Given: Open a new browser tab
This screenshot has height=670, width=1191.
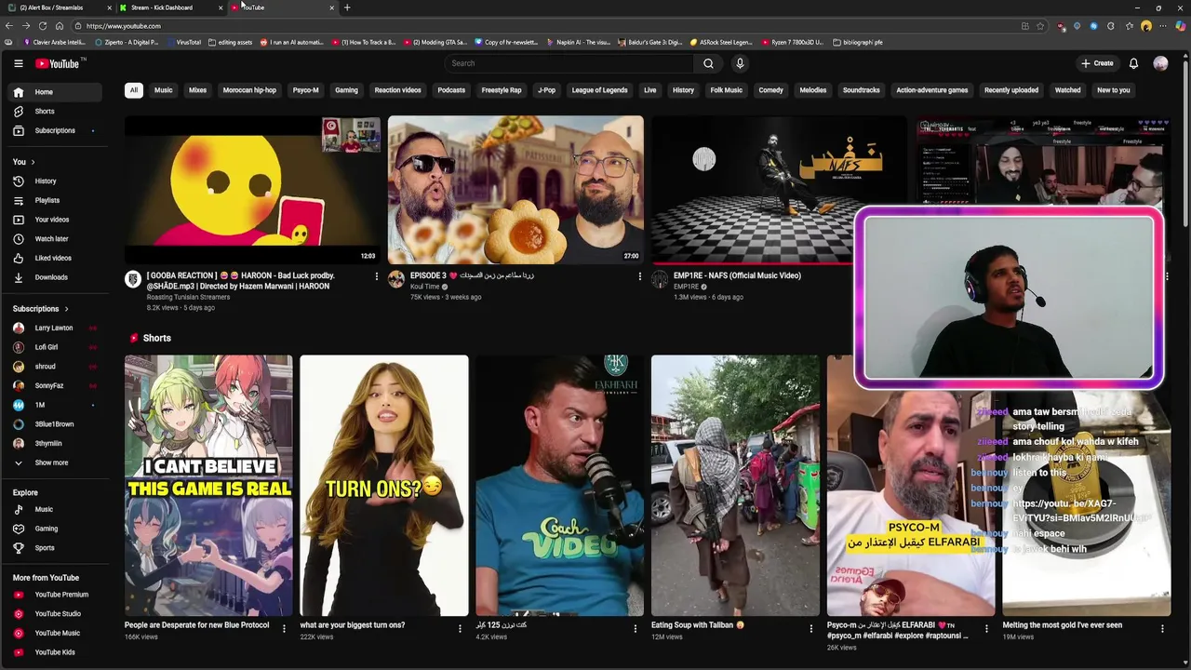Looking at the screenshot, I should click(347, 7).
